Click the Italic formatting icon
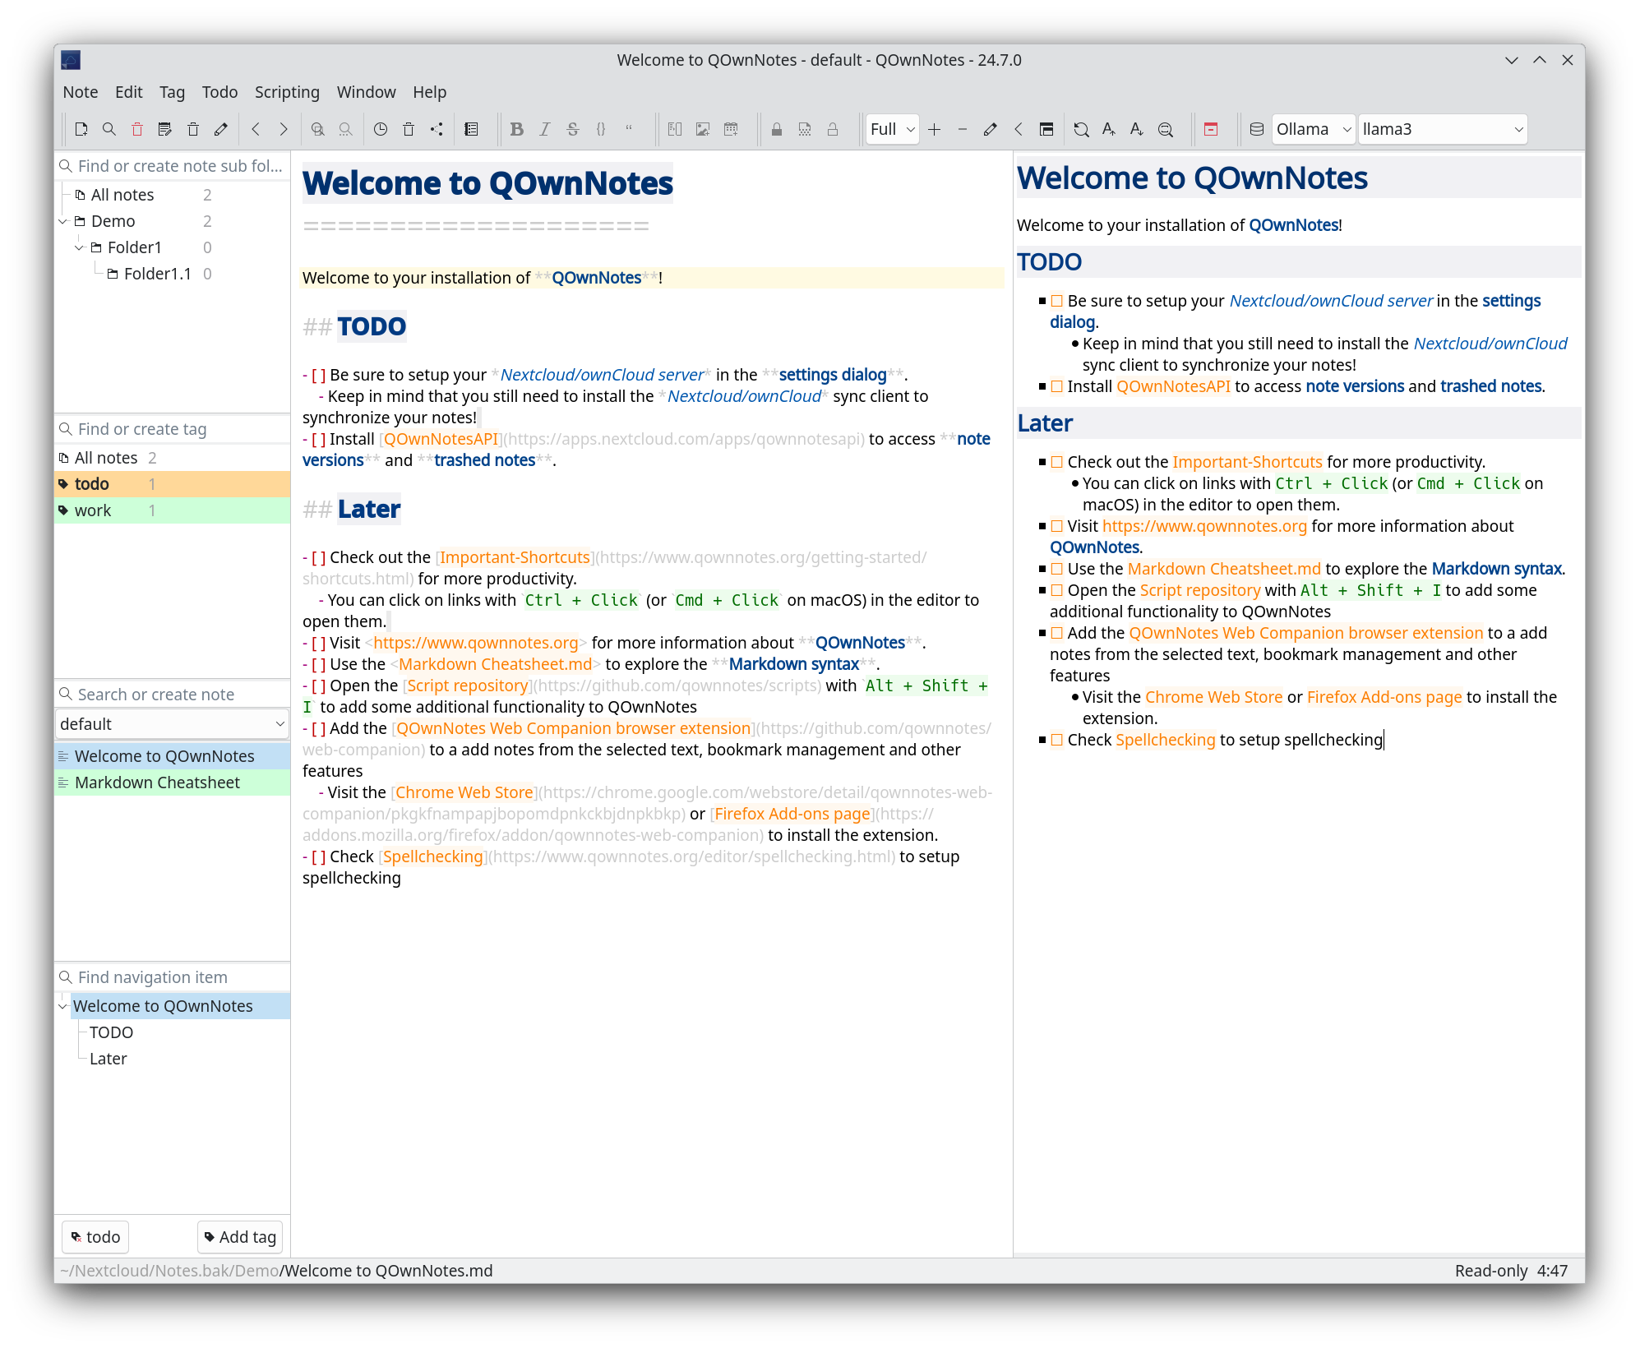 click(543, 128)
